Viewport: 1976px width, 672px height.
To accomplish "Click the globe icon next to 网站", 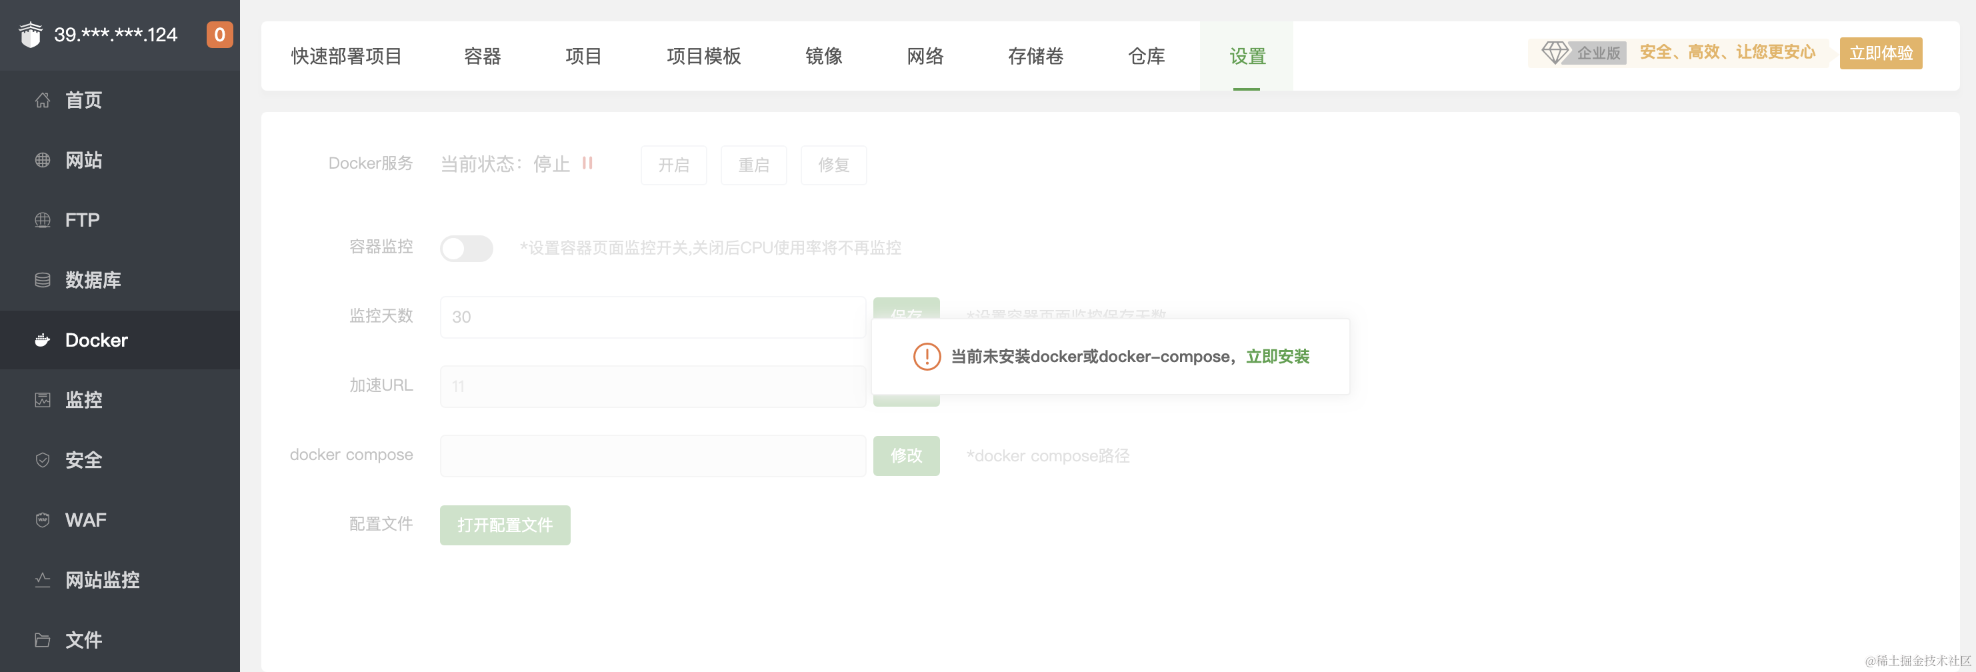I will coord(43,160).
